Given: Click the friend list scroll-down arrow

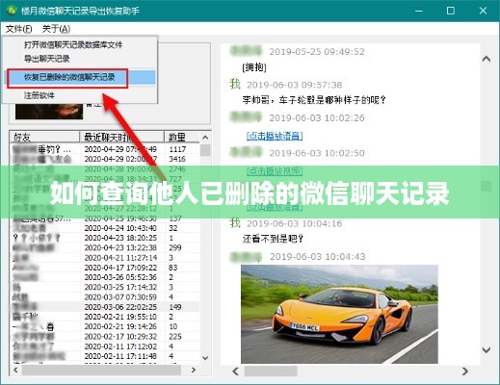Looking at the screenshot, I should (205, 357).
